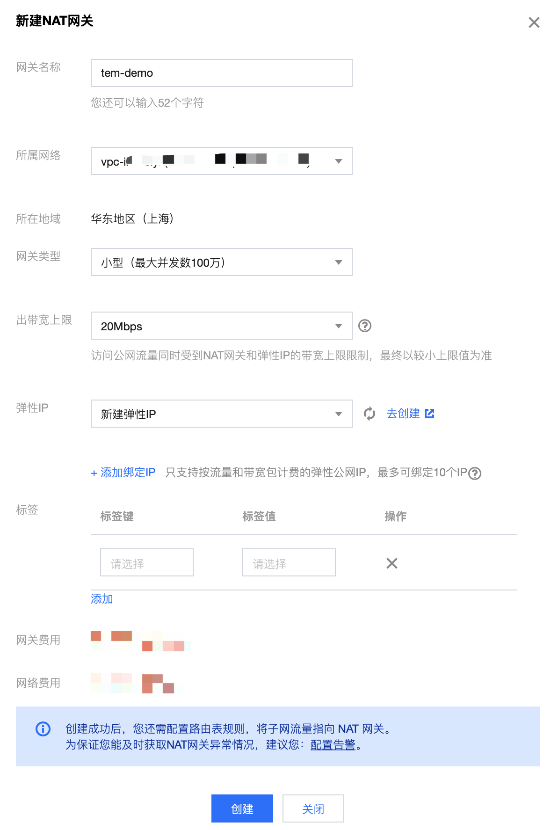
Task: Click the 创建 button
Action: pos(242,808)
